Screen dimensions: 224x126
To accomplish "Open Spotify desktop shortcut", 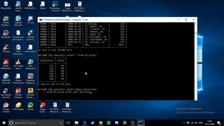I will point(30,106).
